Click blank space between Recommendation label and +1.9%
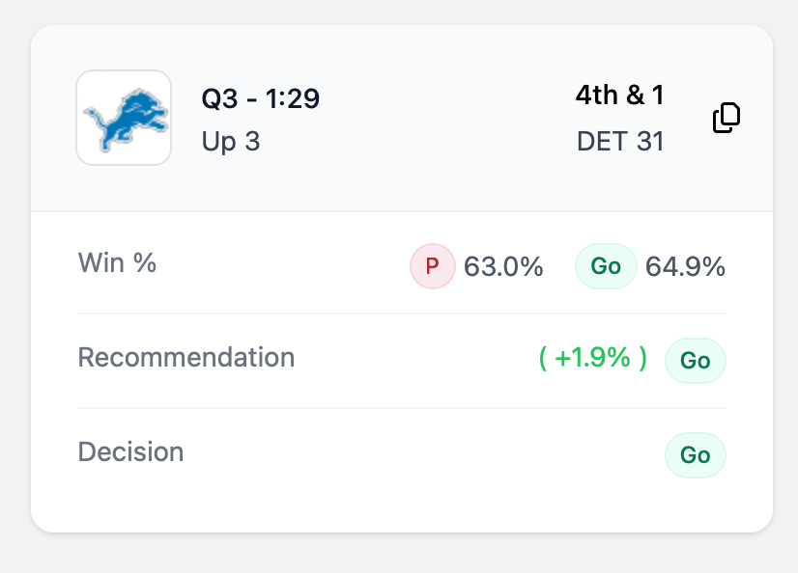The width and height of the screenshot is (798, 573). (415, 359)
